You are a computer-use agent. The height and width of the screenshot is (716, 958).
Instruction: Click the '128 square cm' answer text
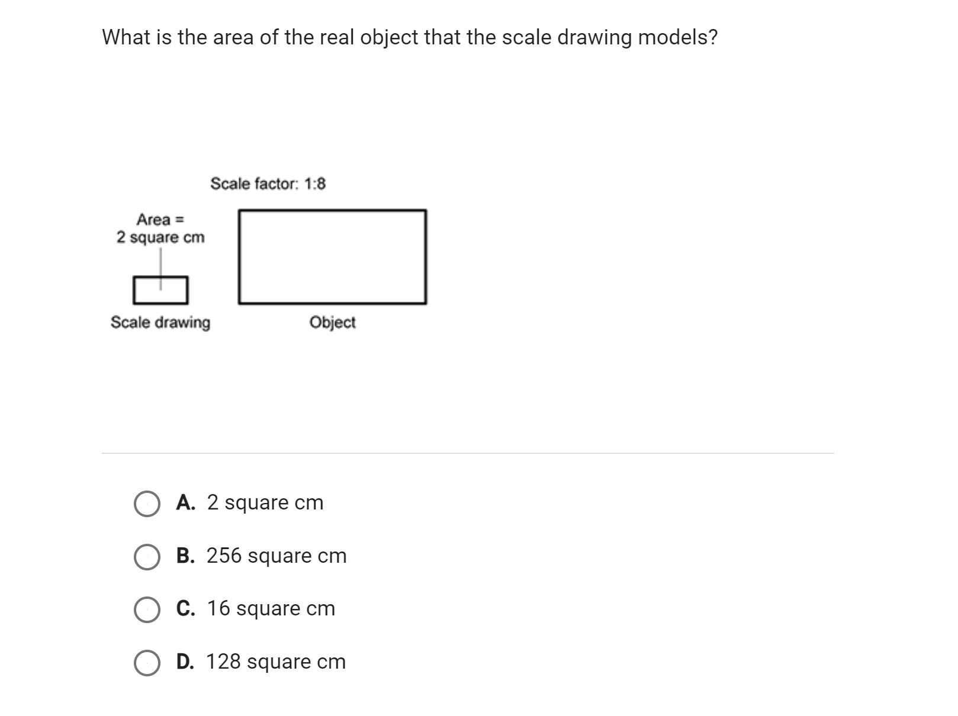[276, 662]
